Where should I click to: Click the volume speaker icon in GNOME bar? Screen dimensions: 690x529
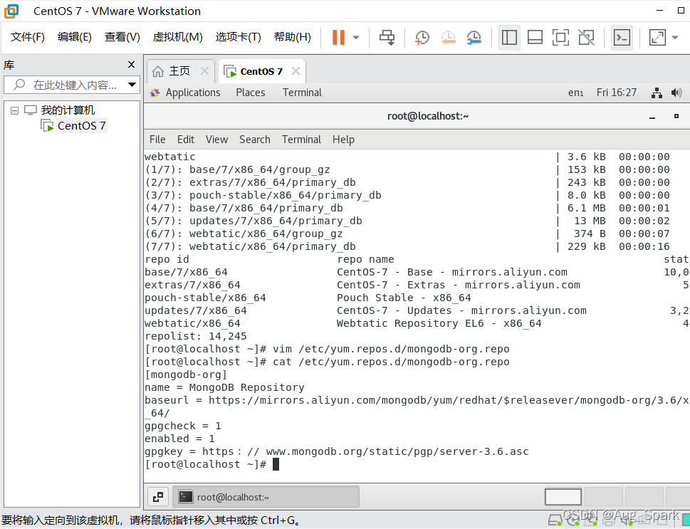click(676, 93)
